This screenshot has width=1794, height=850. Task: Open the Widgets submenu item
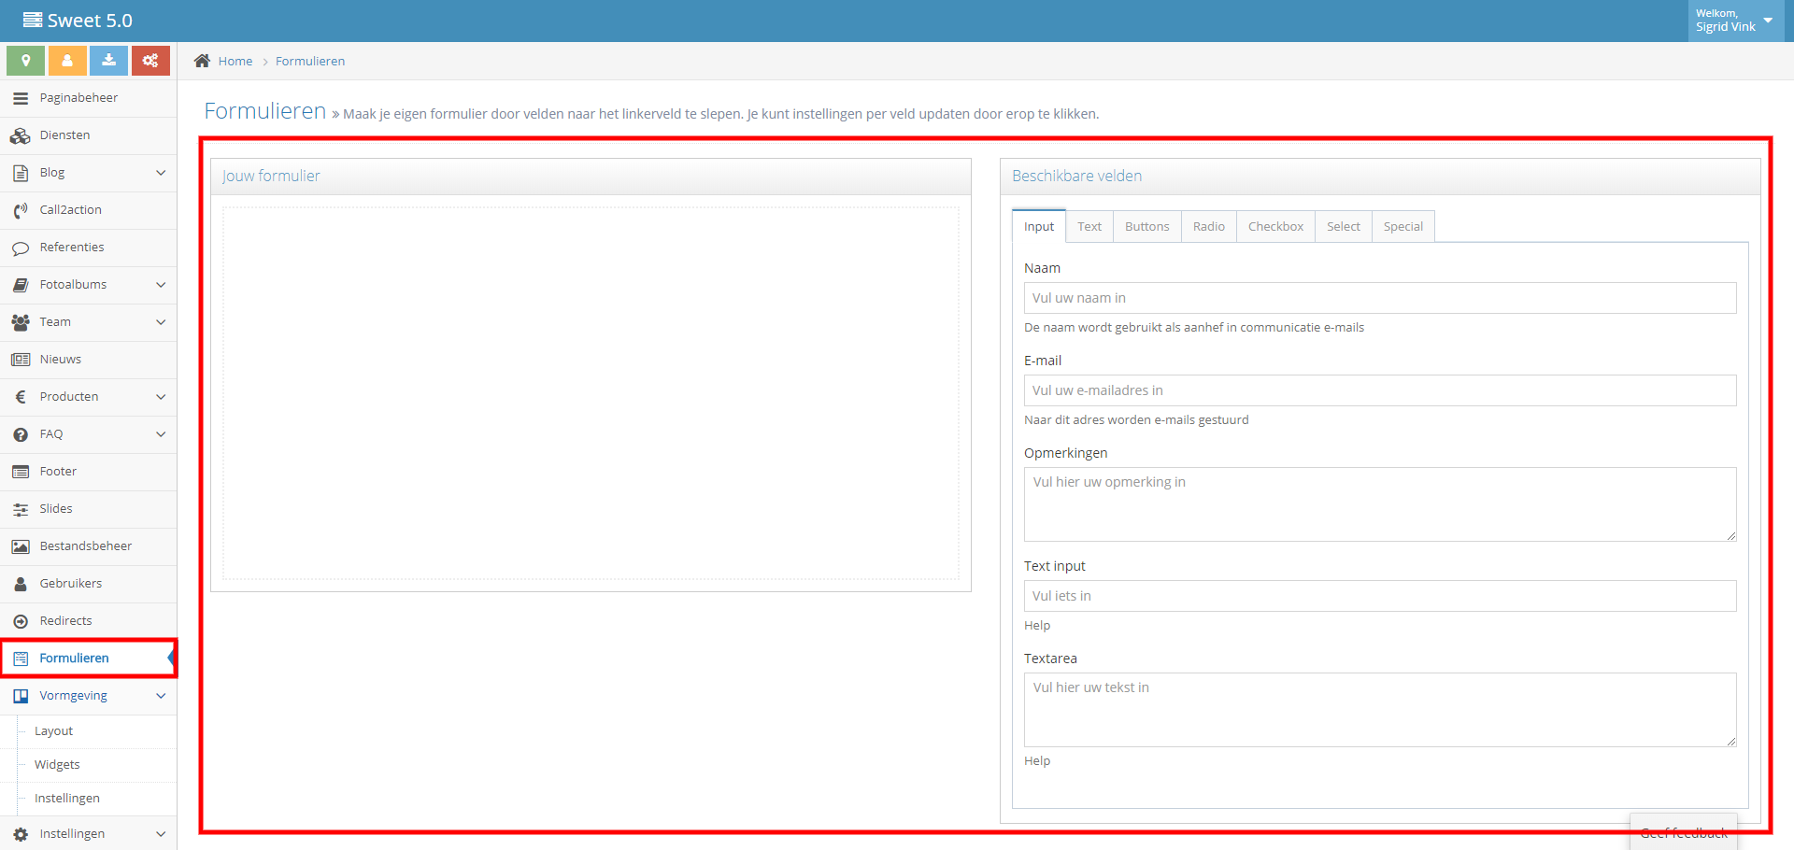click(57, 765)
